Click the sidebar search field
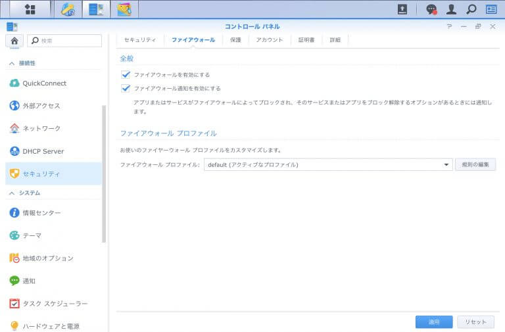This screenshot has width=505, height=332. pyautogui.click(x=64, y=41)
